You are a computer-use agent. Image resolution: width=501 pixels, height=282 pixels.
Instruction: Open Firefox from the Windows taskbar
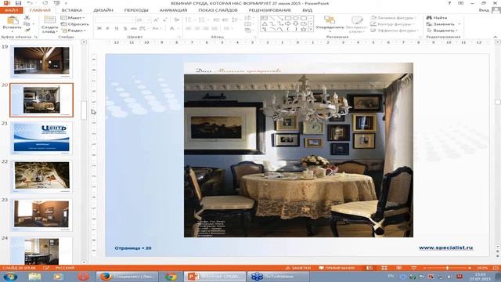128,277
